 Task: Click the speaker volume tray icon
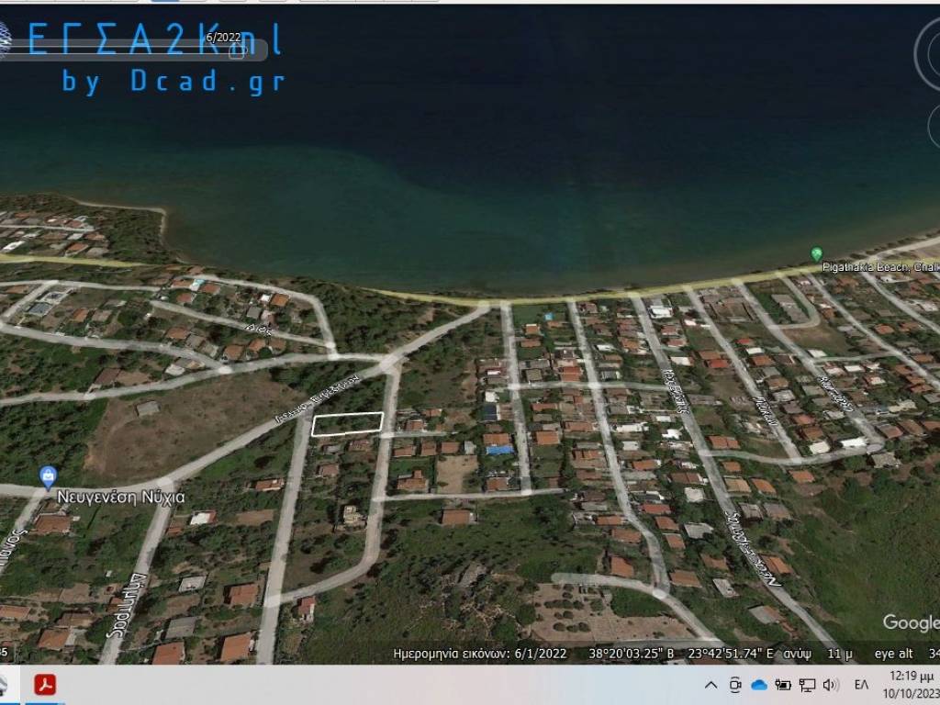point(831,685)
